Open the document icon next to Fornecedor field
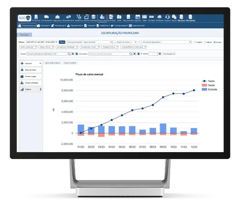The width and height of the screenshot is (239, 205). [139, 54]
